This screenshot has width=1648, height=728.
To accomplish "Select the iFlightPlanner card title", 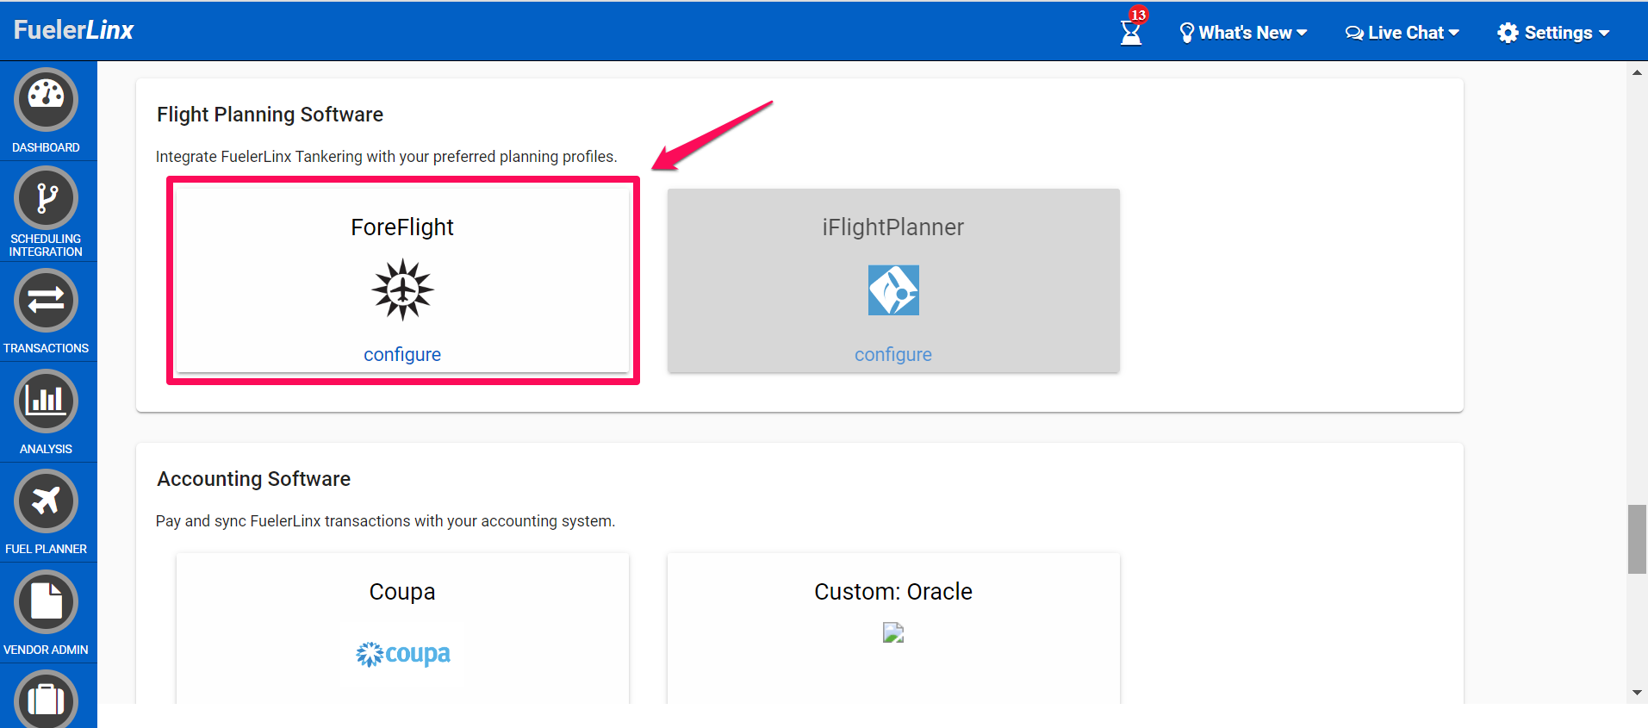I will 893,227.
